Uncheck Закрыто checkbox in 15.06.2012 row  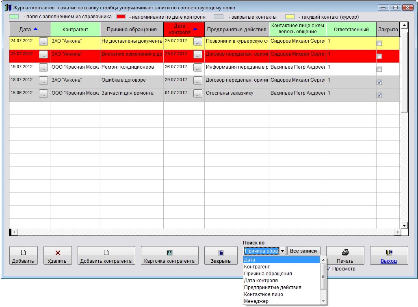(379, 95)
